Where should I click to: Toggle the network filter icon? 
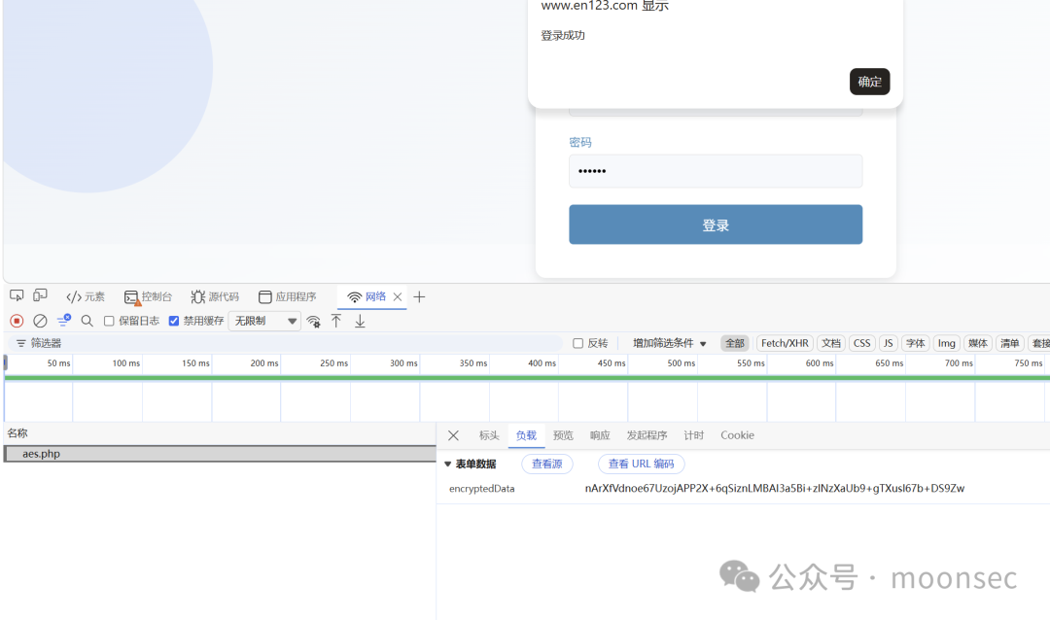[63, 321]
